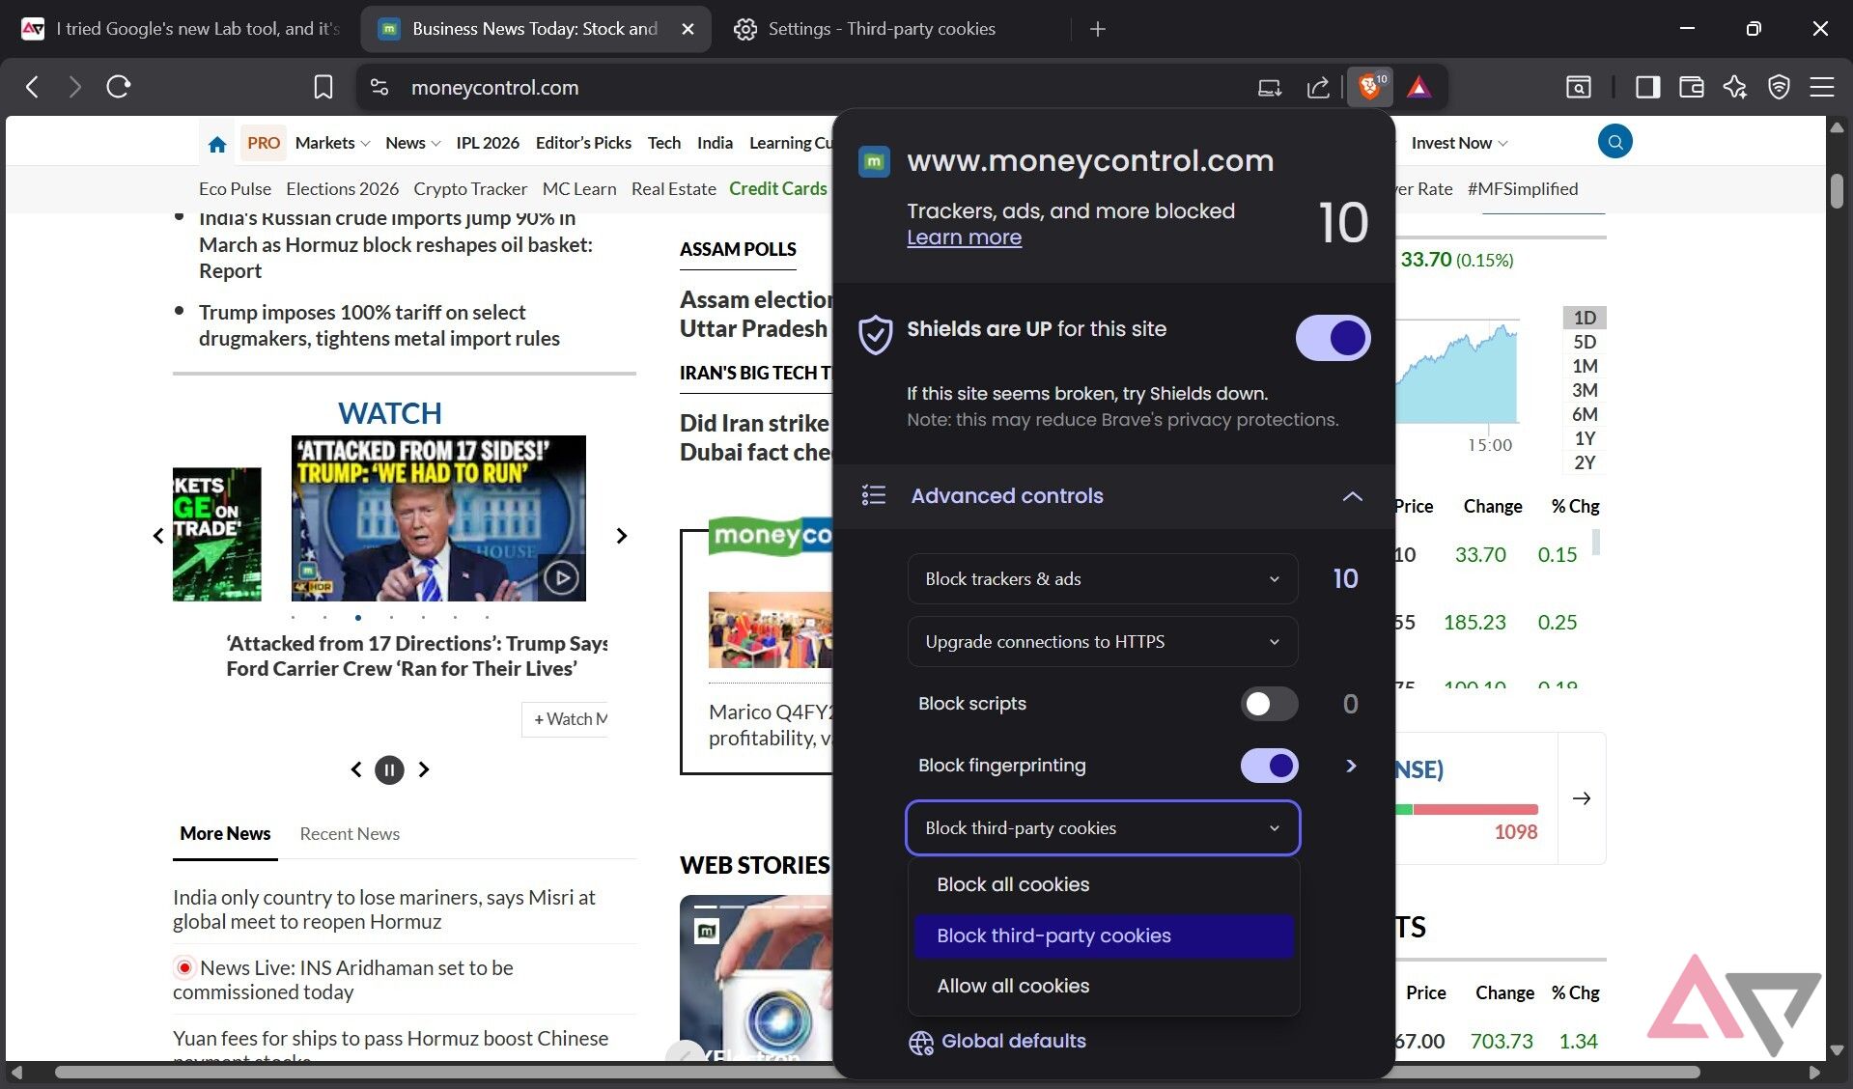Open new tab with plus button
This screenshot has height=1089, width=1853.
1097,29
